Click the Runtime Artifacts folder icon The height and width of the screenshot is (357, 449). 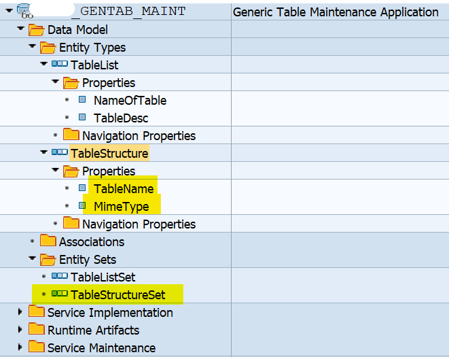(x=37, y=329)
